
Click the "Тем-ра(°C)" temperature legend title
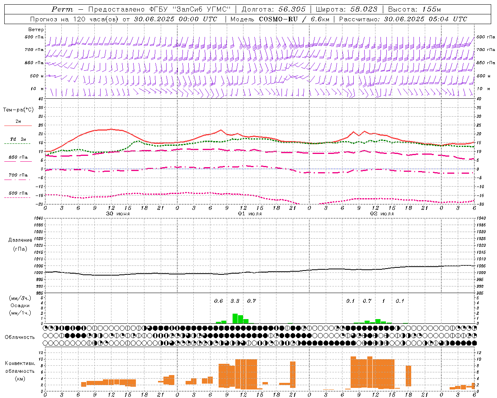(x=18, y=110)
